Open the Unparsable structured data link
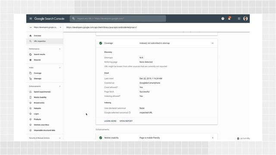276x155 pixels. [45, 130]
